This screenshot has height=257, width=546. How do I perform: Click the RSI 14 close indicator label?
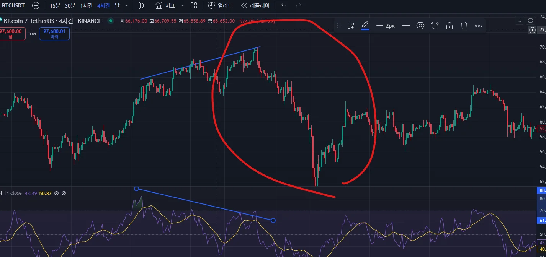(x=11, y=193)
